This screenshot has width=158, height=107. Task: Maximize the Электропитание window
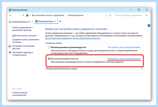[x=139, y=10]
